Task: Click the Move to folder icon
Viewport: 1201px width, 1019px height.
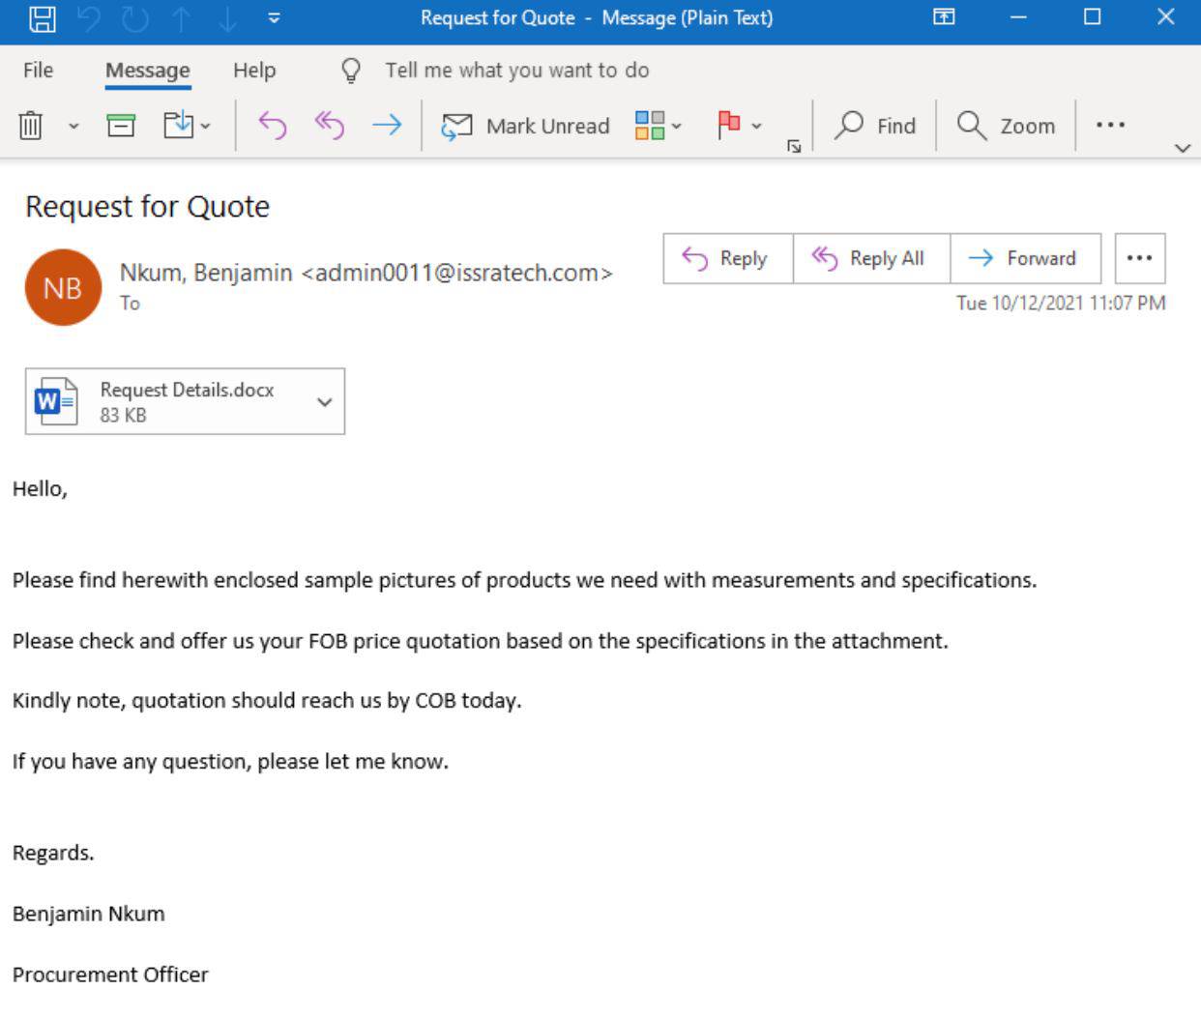Action: pos(179,126)
